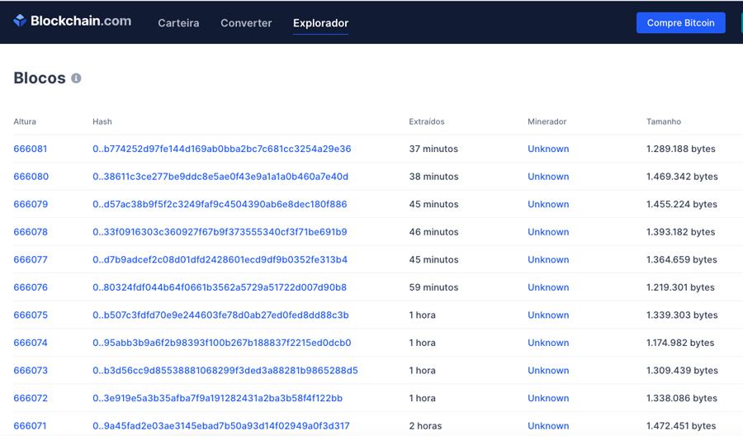Select the Explorador tab
743x436 pixels.
click(320, 23)
